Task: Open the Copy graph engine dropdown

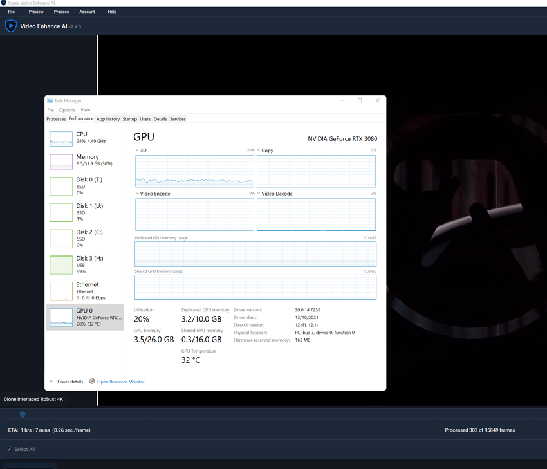Action: point(259,150)
